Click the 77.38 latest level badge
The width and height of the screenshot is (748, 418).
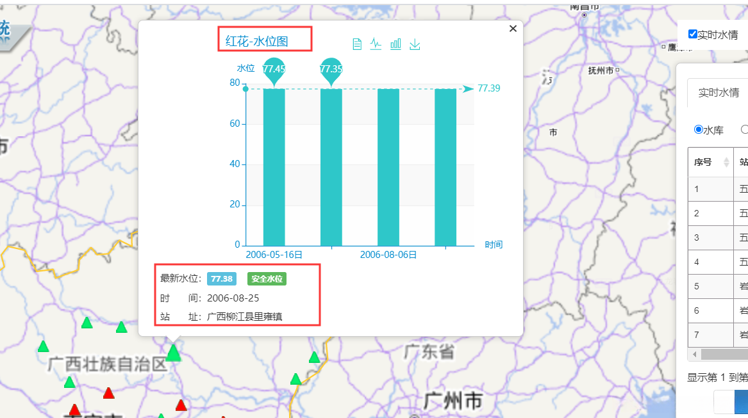(221, 279)
